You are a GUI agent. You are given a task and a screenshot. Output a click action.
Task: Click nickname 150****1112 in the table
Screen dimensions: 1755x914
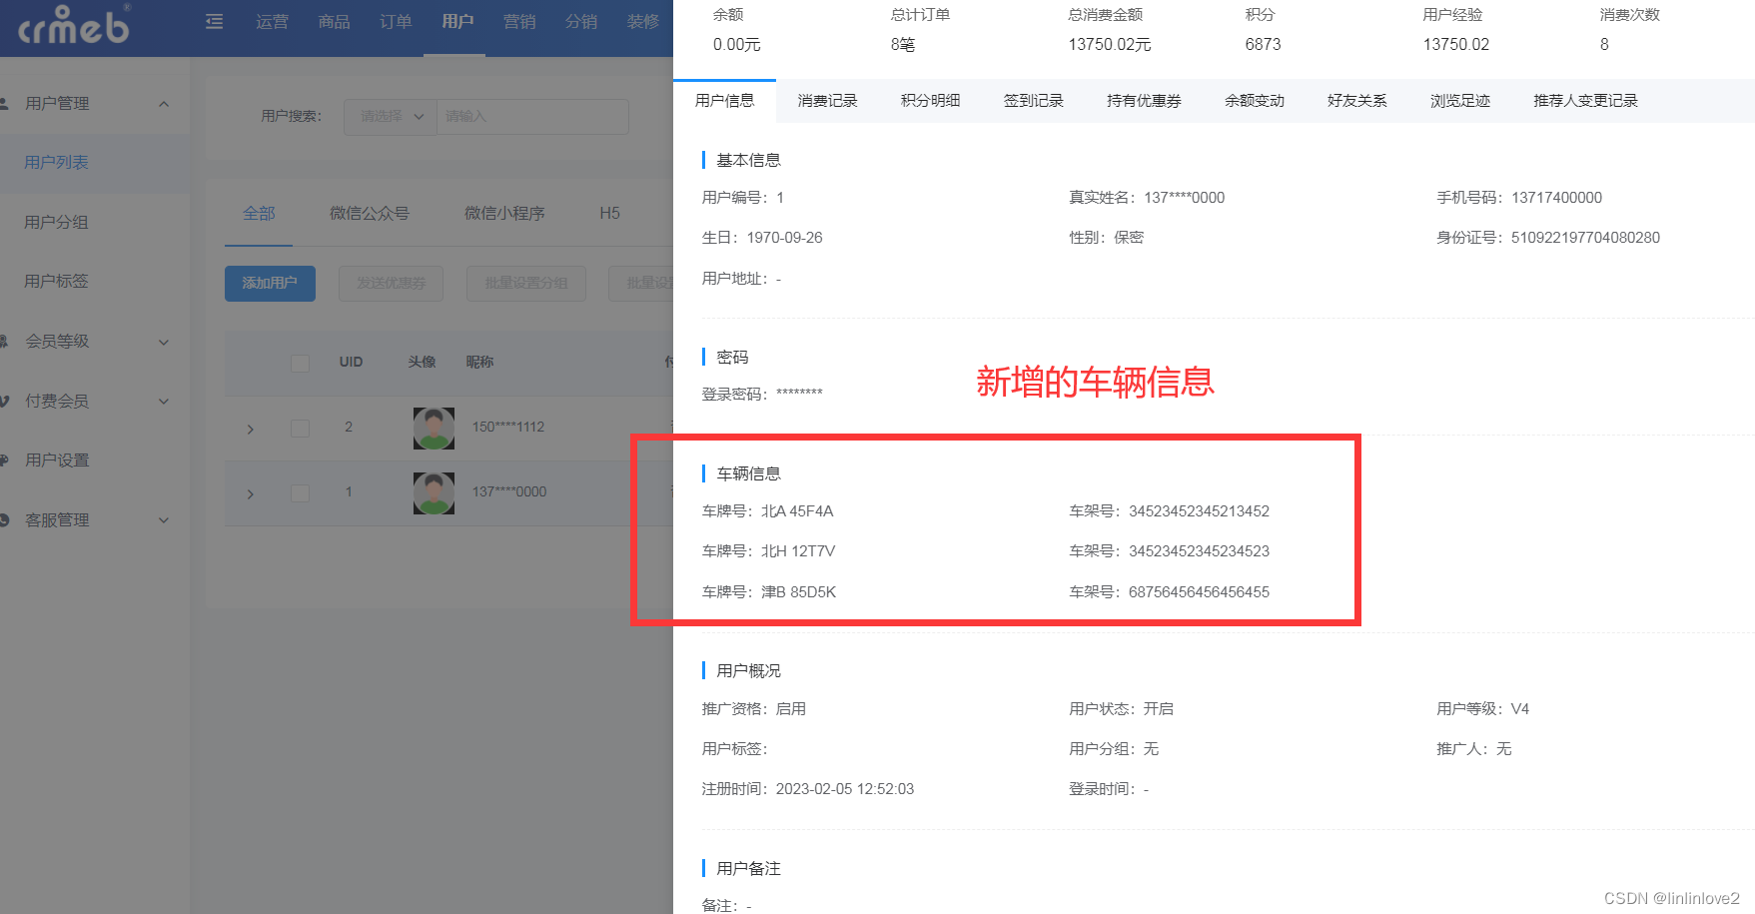(x=508, y=427)
